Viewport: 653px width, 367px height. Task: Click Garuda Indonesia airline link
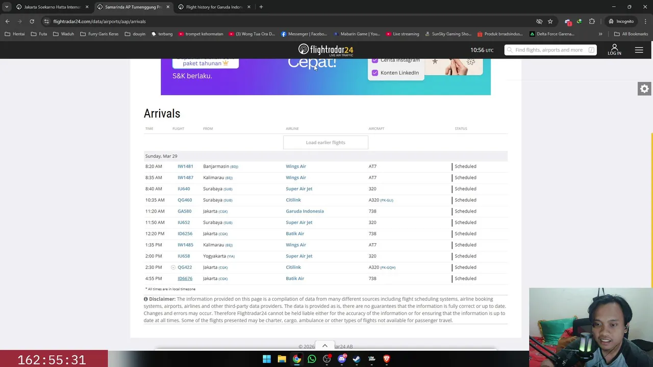point(305,211)
